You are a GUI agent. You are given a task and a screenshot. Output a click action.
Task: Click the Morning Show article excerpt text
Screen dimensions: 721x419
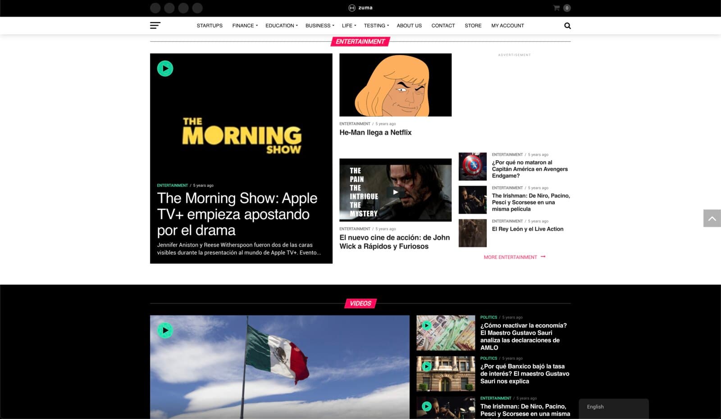tap(239, 249)
